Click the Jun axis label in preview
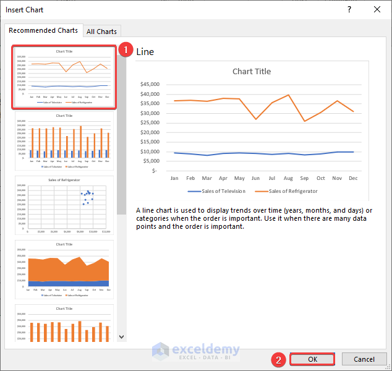This screenshot has height=371, width=392. click(255, 178)
